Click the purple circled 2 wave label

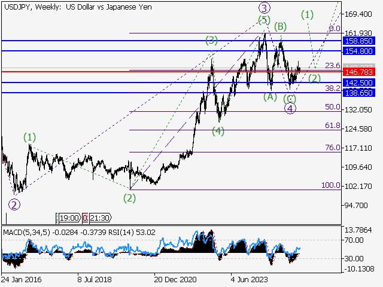pos(14,204)
